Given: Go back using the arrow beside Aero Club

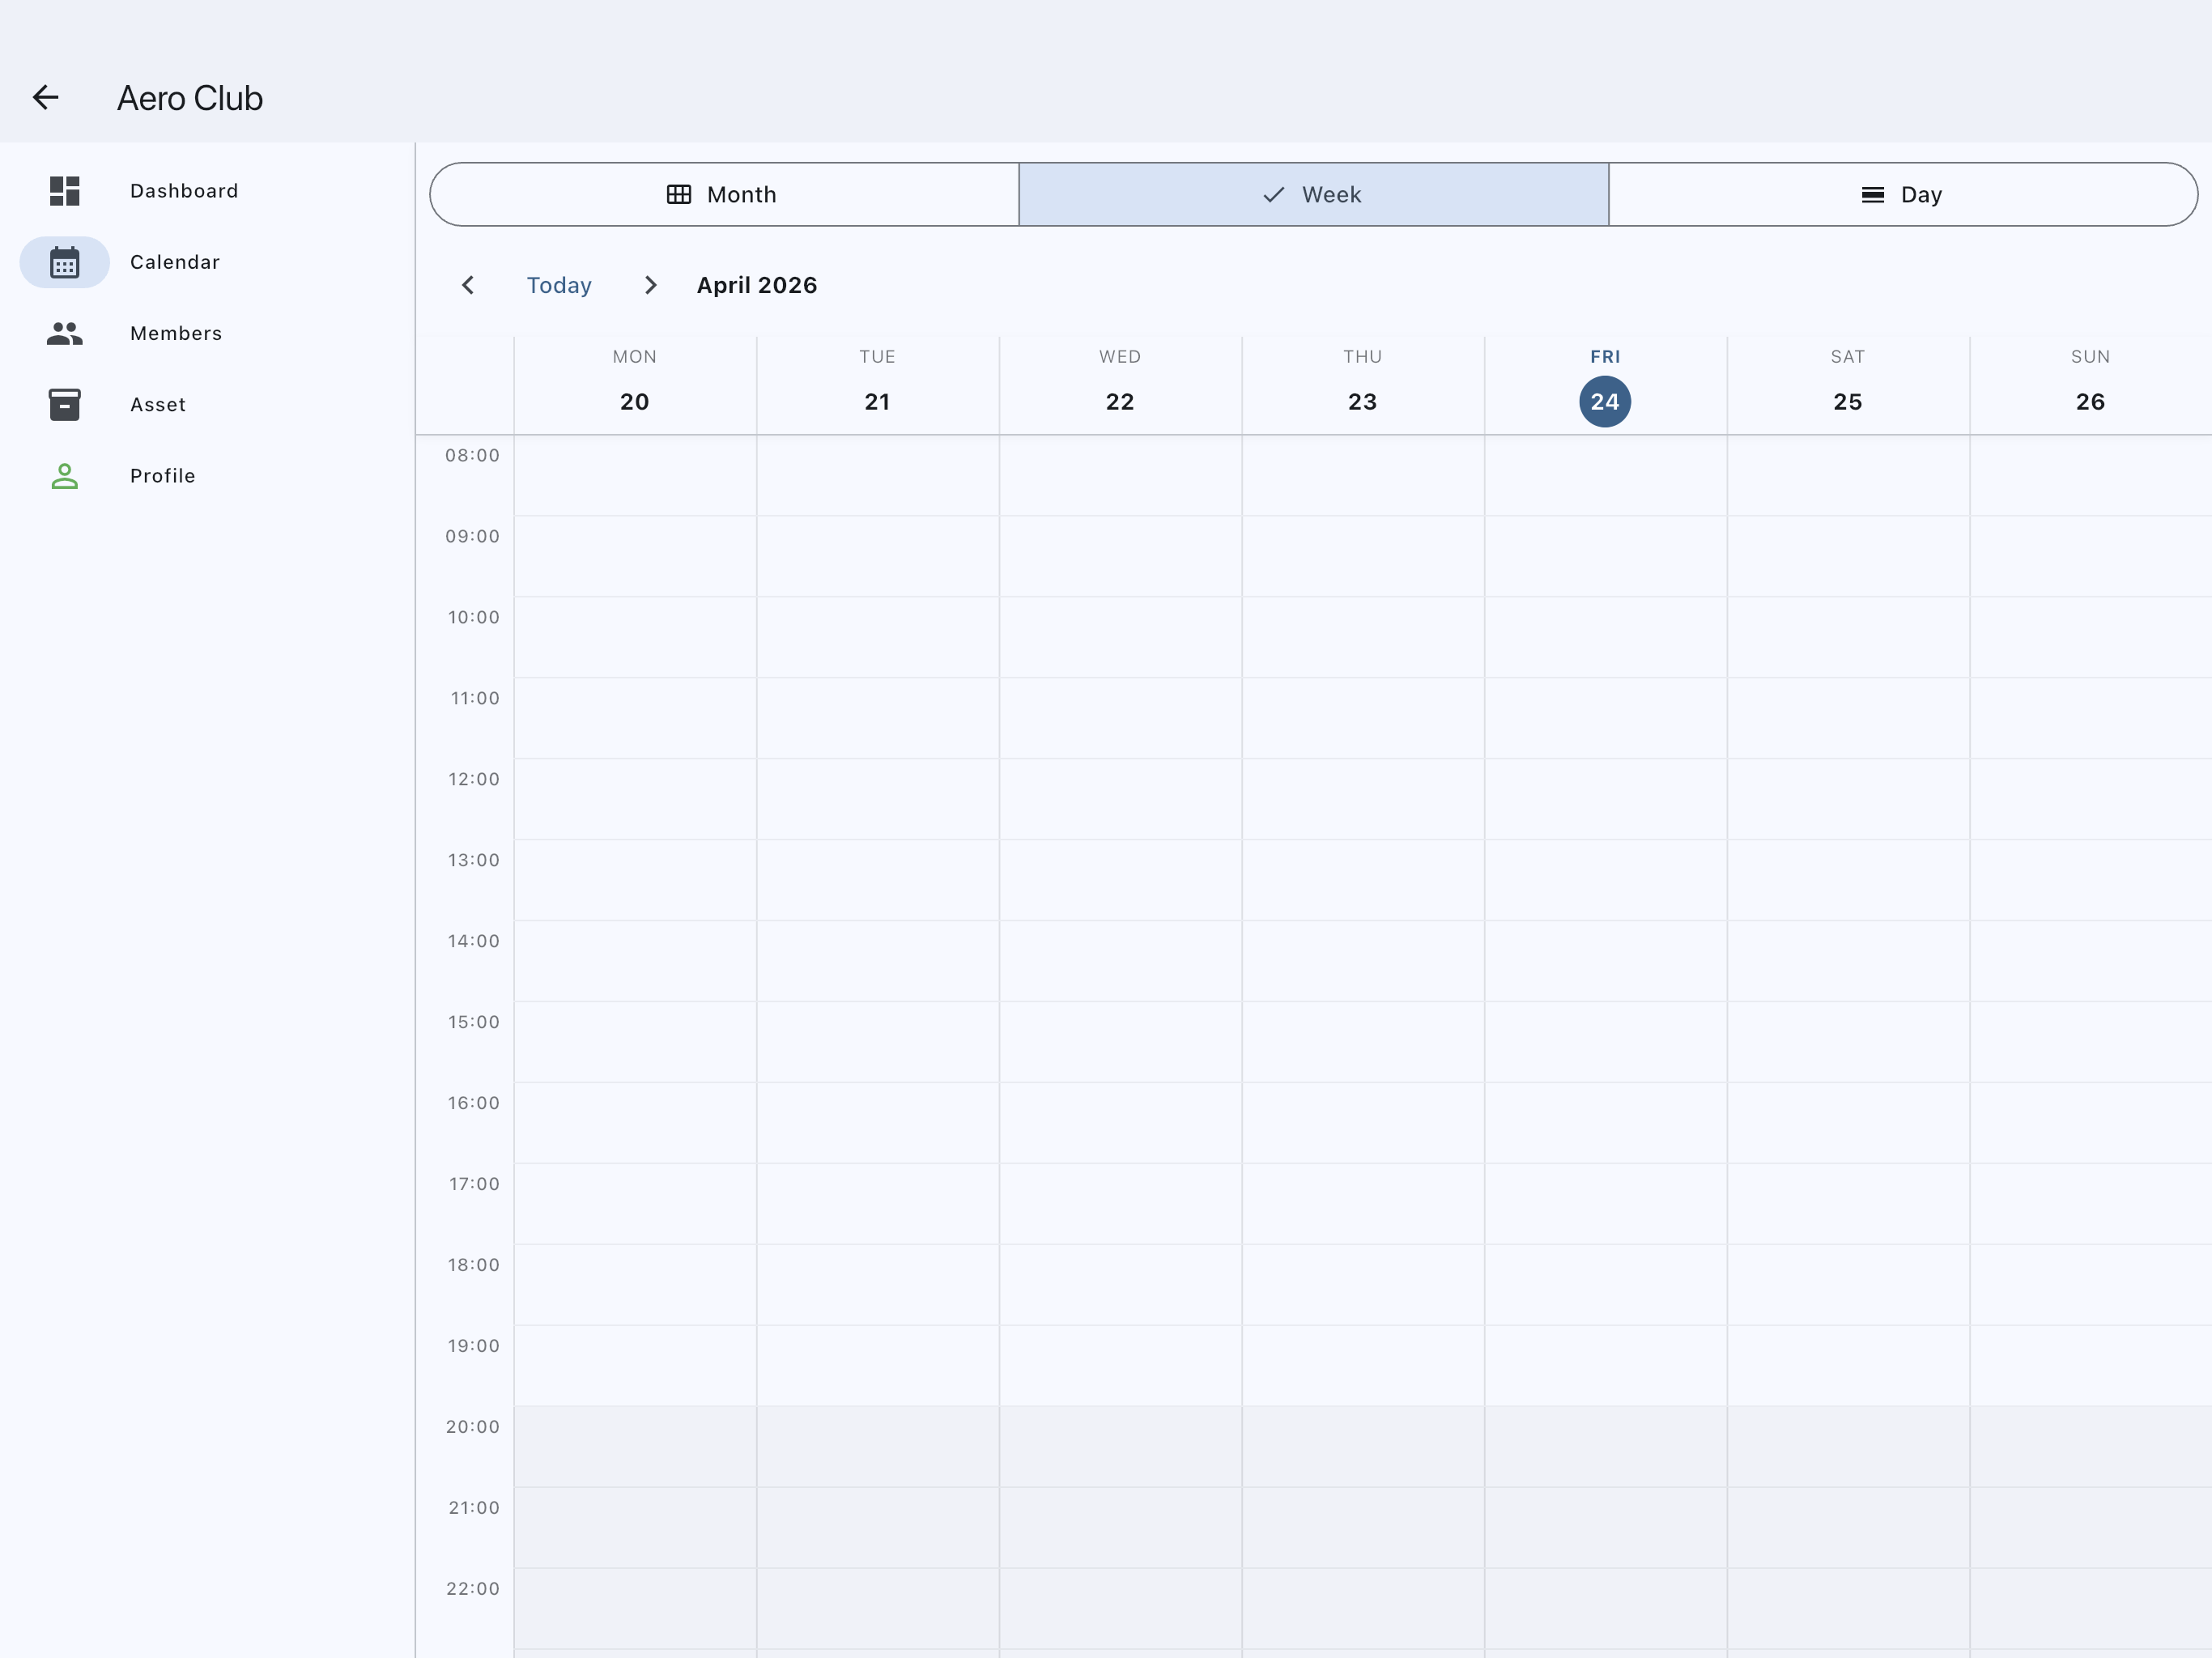Looking at the screenshot, I should 46,97.
